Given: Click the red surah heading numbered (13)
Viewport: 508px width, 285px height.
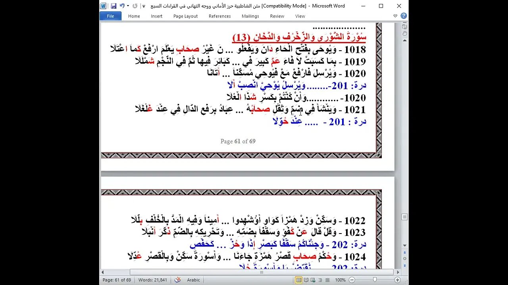Looking at the screenshot, I should tap(299, 38).
